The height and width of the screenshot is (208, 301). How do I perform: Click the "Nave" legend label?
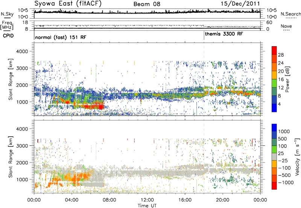click(286, 26)
